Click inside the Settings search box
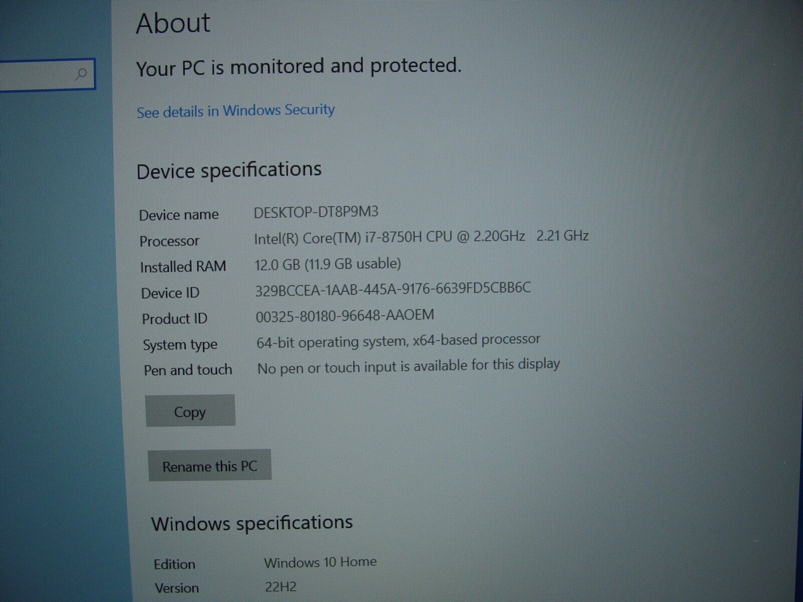 tap(47, 75)
